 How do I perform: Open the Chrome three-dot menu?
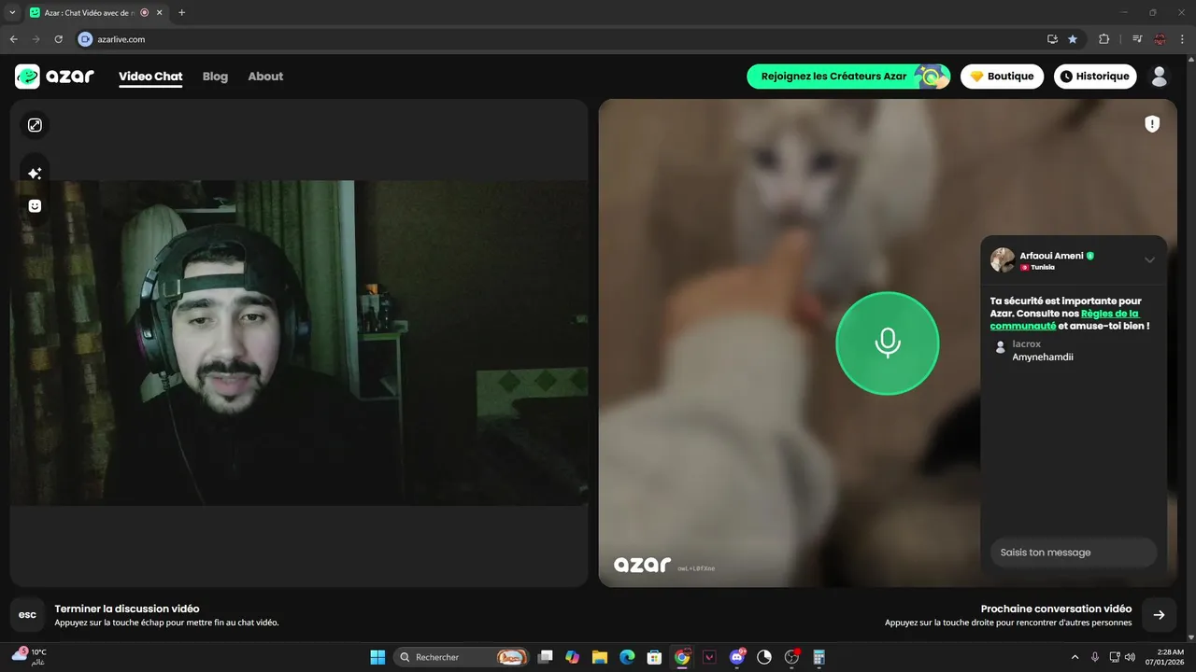[1182, 39]
